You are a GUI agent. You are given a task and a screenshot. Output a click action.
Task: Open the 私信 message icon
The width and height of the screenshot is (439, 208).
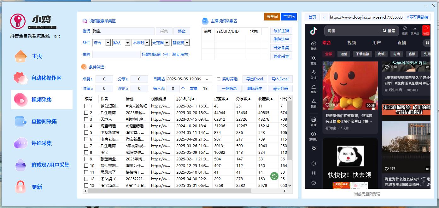(x=426, y=30)
